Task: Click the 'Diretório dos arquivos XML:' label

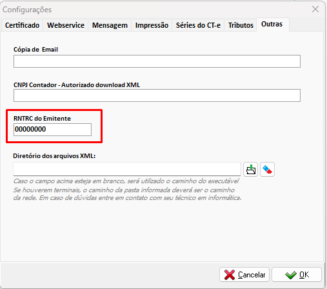Action: pos(54,156)
